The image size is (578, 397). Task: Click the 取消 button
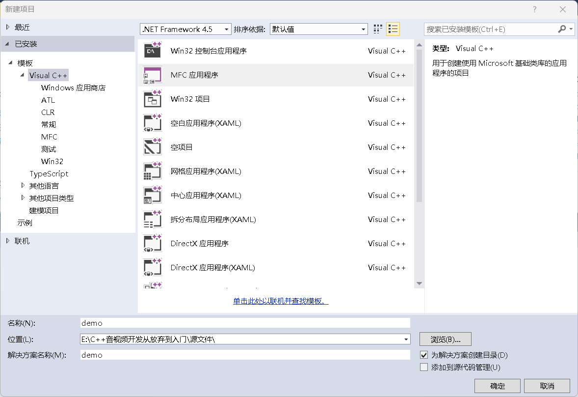(x=547, y=386)
